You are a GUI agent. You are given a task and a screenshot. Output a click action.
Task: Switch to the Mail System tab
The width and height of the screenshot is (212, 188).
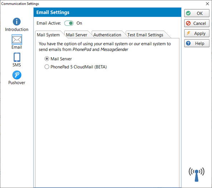click(48, 35)
